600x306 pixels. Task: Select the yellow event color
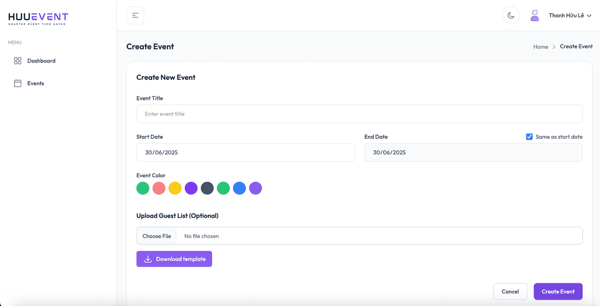175,188
